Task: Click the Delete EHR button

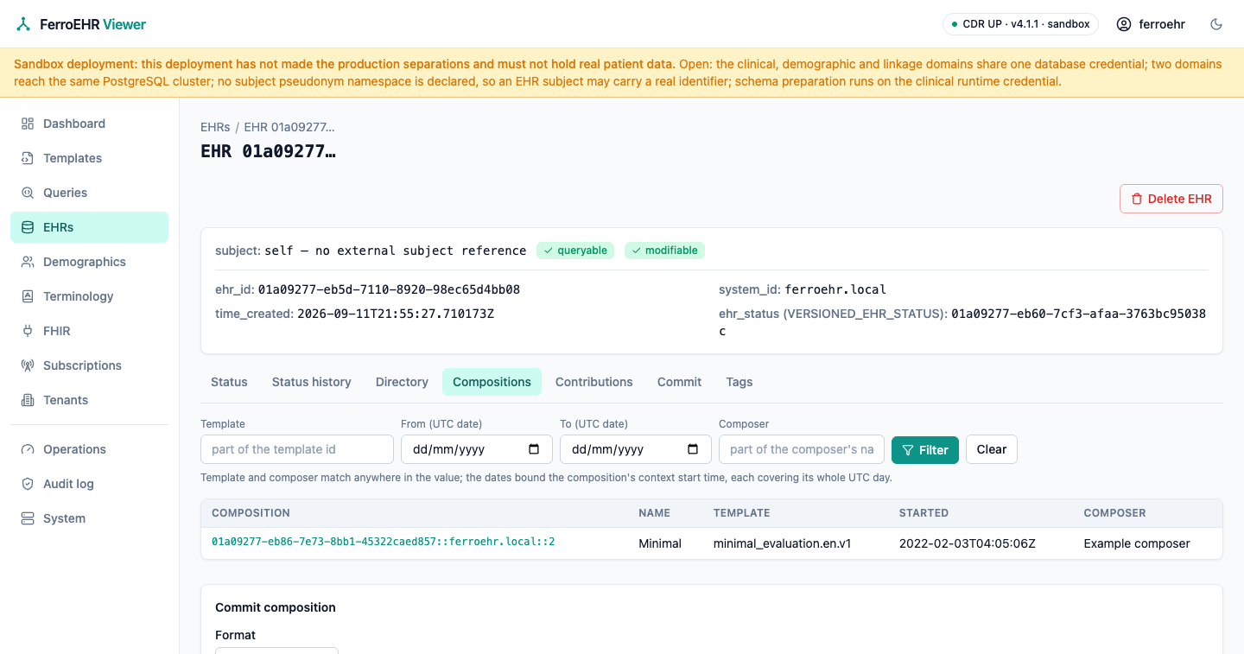Action: 1171,199
